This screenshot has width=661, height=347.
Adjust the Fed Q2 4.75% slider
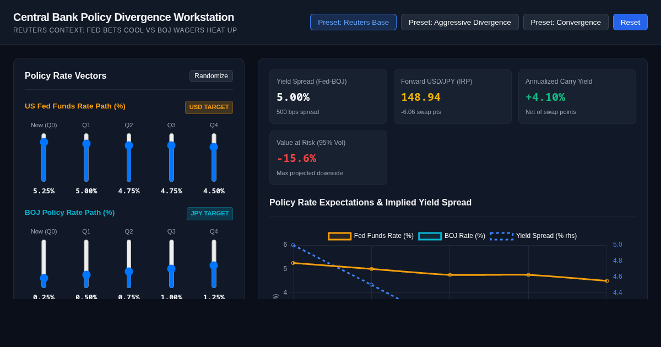(129, 158)
